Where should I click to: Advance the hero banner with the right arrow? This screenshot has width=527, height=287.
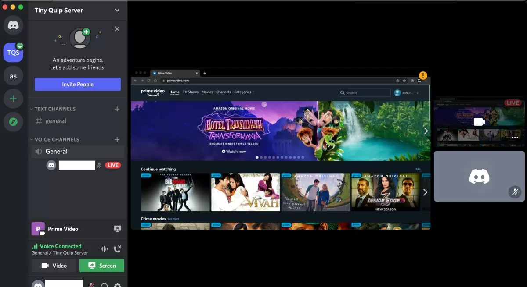click(x=426, y=131)
